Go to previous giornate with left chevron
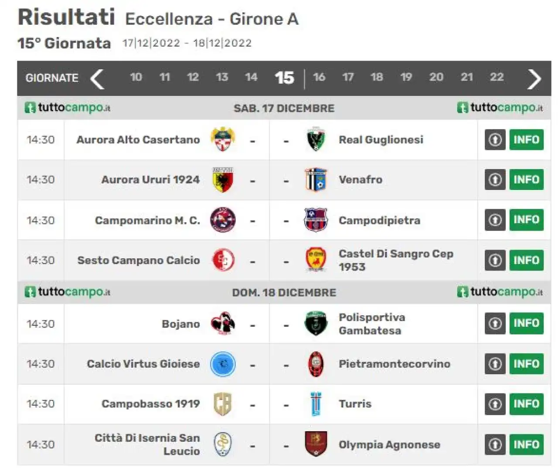This screenshot has width=558, height=474. coord(97,79)
